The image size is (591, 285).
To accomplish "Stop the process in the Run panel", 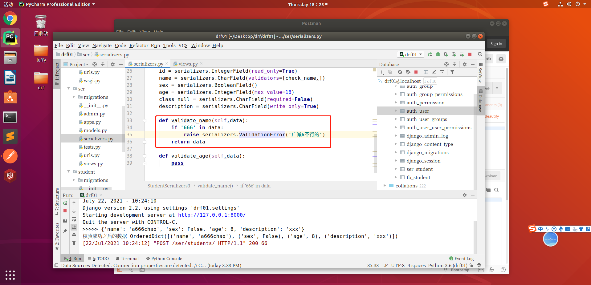I will click(x=65, y=211).
